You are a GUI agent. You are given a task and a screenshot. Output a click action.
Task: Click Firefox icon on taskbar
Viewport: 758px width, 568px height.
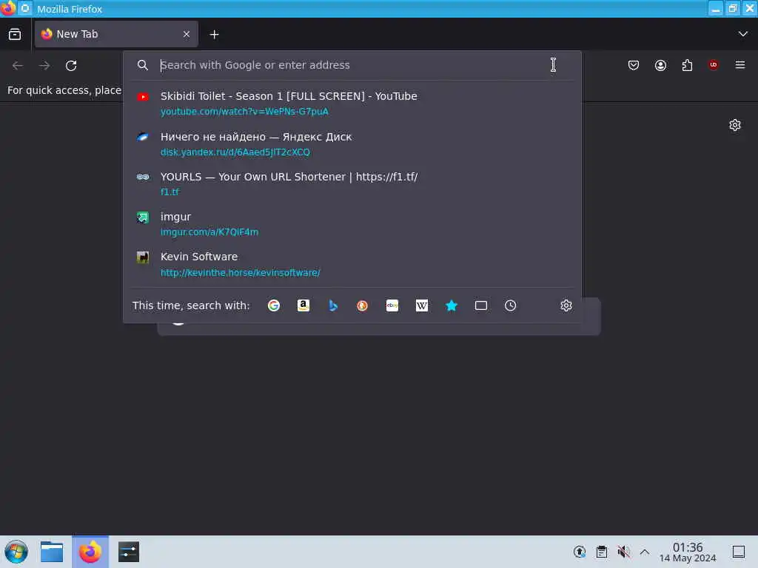(x=90, y=552)
